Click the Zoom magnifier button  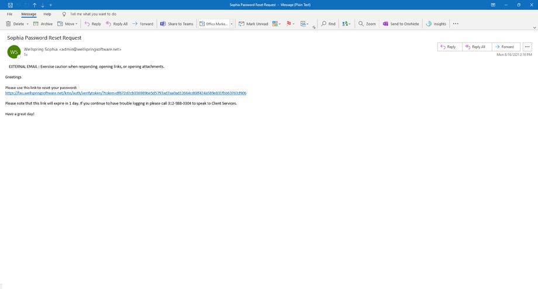367,24
